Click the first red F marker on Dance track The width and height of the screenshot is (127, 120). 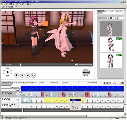43,94
